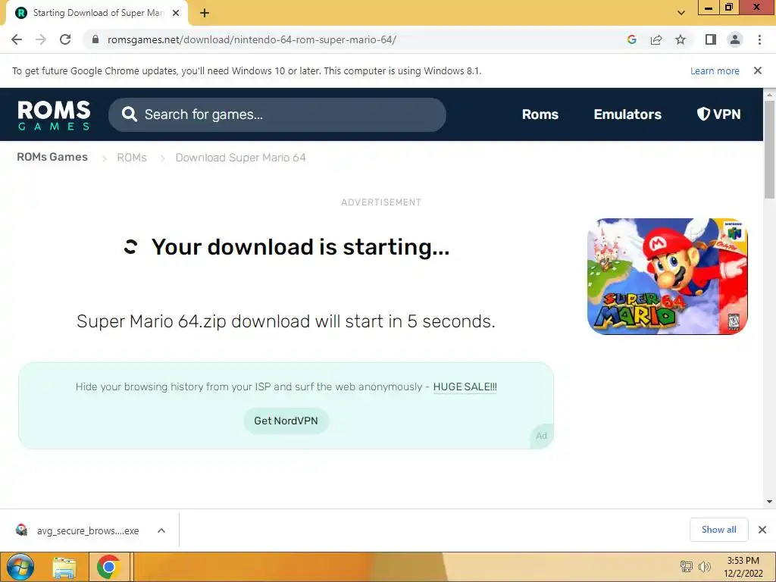Image resolution: width=776 pixels, height=582 pixels.
Task: Click the Google icon in the address bar
Action: click(x=631, y=39)
